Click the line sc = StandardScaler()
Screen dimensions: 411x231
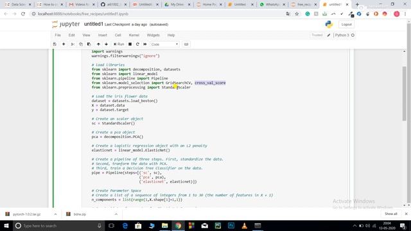[x=113, y=123]
